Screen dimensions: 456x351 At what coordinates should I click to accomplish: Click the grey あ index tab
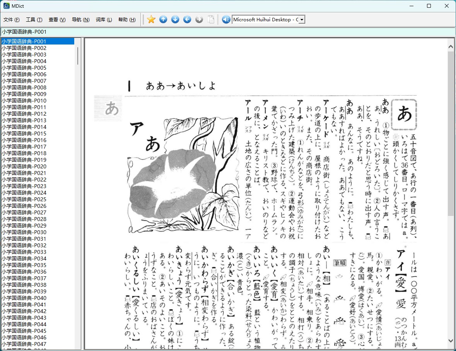point(108,109)
